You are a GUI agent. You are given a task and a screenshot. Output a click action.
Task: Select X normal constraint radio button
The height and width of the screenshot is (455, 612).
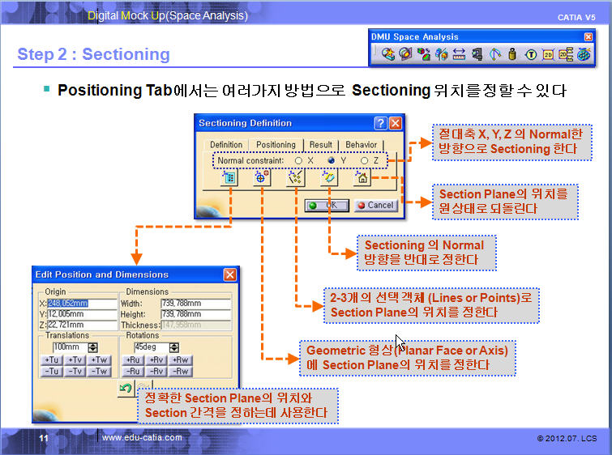click(299, 160)
